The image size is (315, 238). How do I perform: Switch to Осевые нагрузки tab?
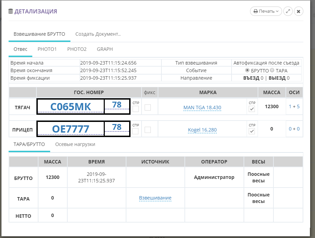tap(75, 144)
